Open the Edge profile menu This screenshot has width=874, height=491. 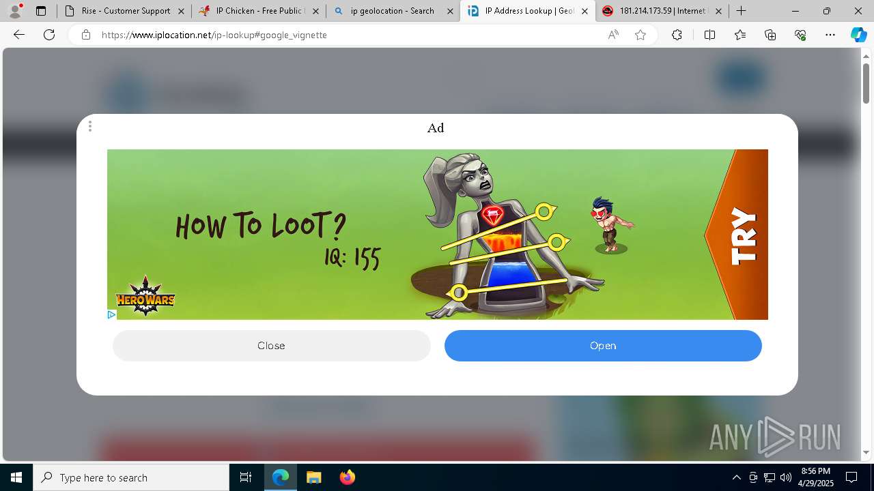(16, 11)
